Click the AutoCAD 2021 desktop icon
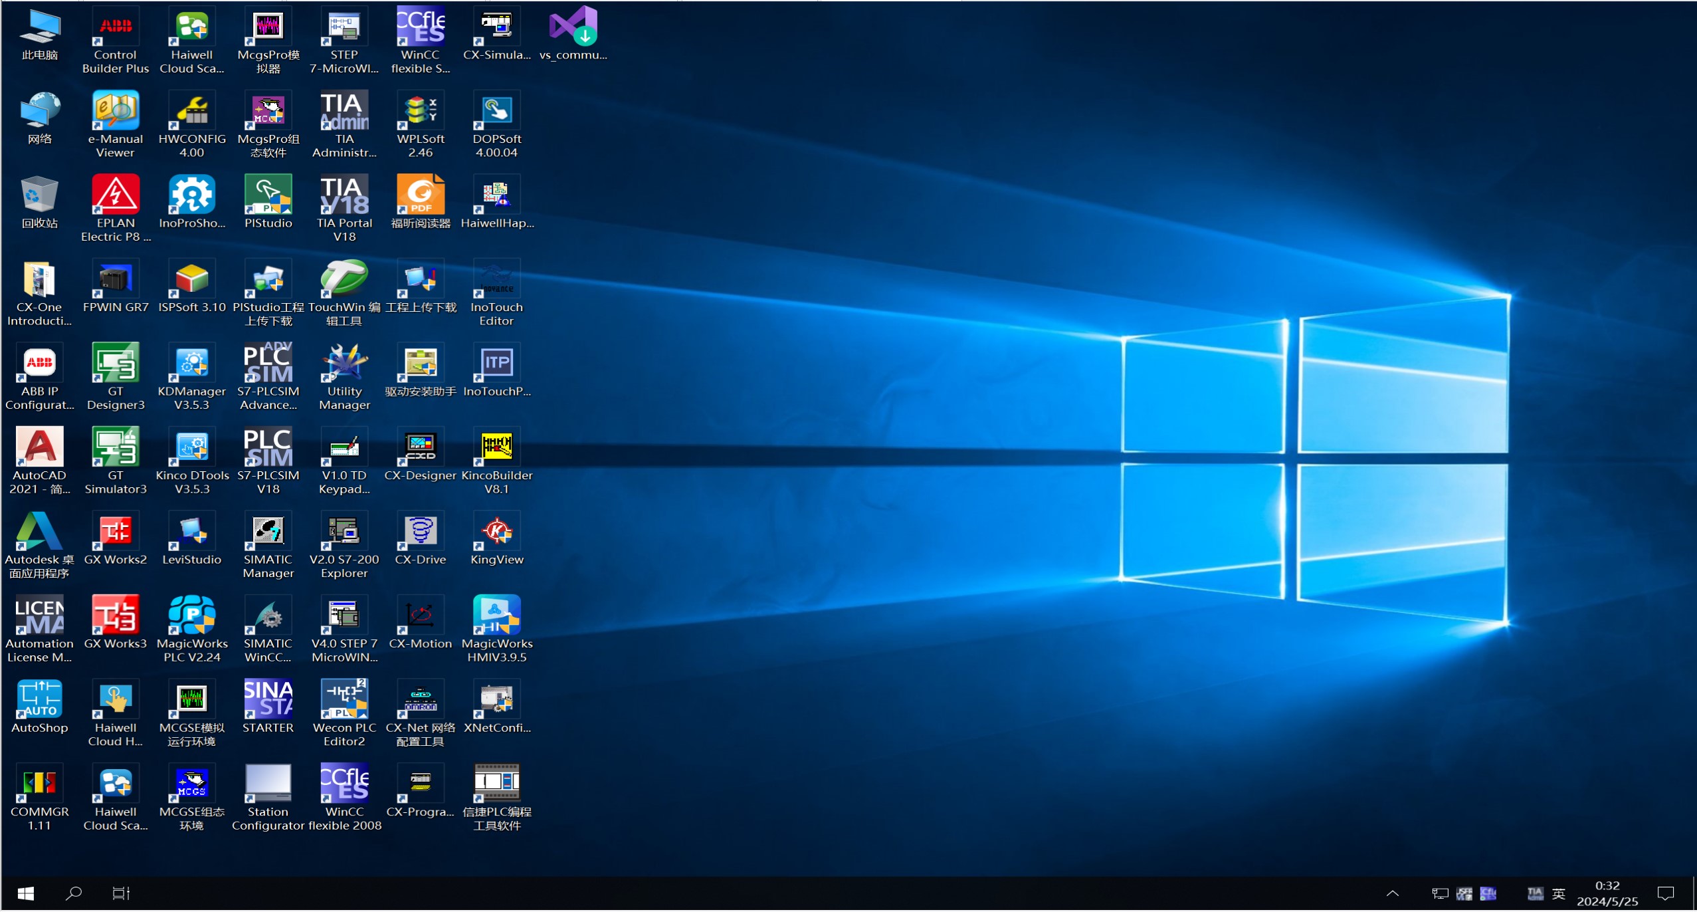 [x=39, y=461]
